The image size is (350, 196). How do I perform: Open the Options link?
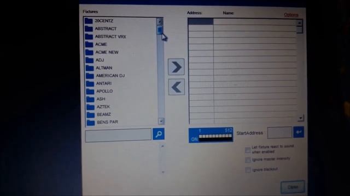[x=291, y=15]
